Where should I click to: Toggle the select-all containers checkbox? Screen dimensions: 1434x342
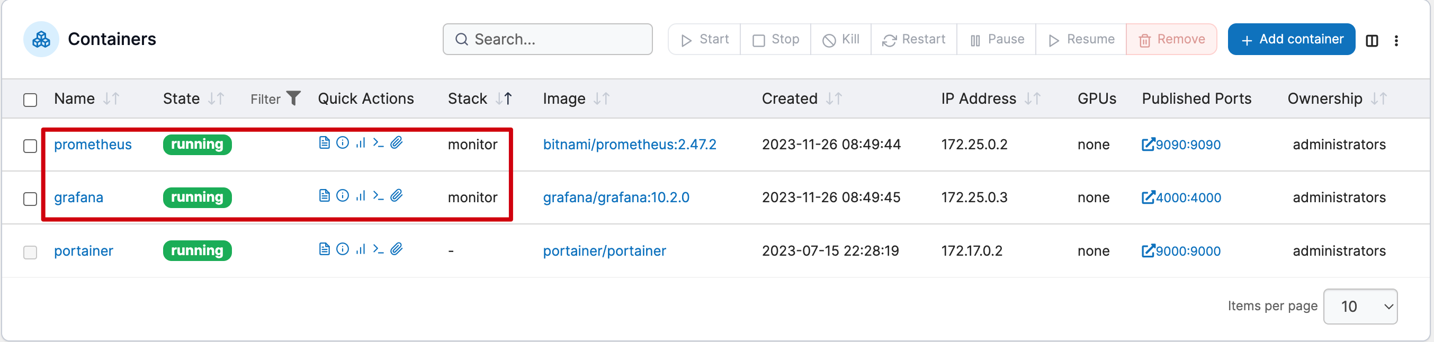(x=30, y=100)
